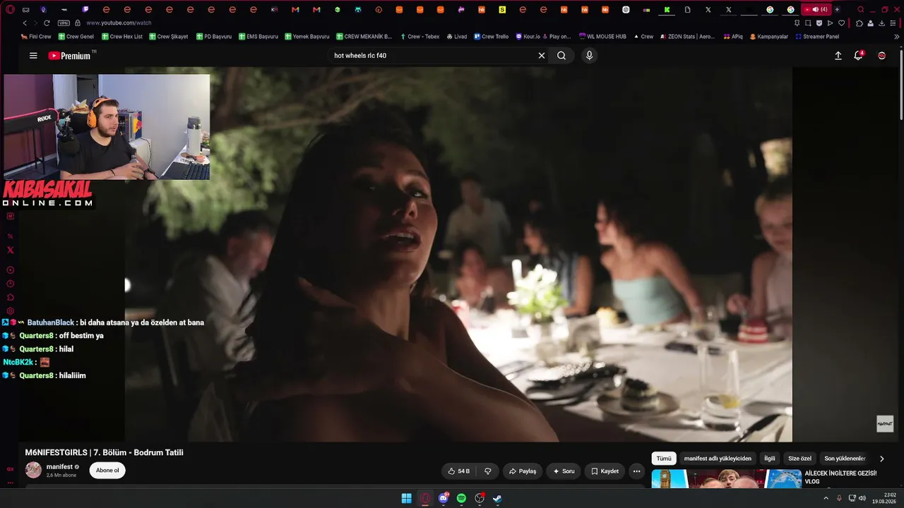Screen dimensions: 904x508
Task: Open more actions ellipsis next to Kaydet
Action: (x=636, y=471)
